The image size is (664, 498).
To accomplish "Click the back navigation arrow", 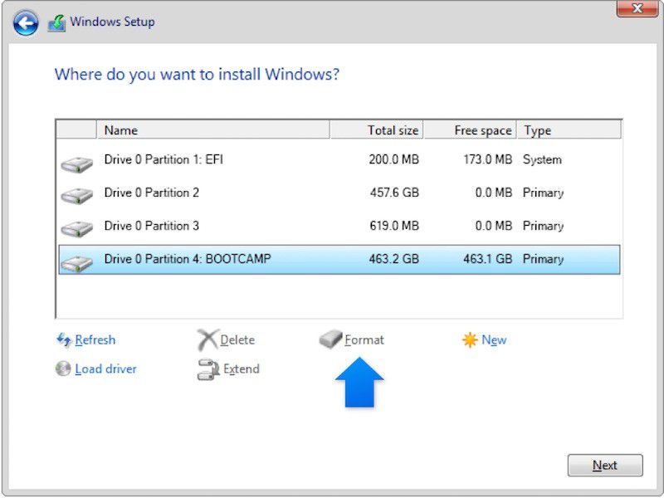I will (25, 22).
